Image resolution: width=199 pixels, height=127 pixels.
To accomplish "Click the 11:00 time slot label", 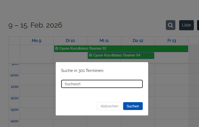I will (x=14, y=87).
